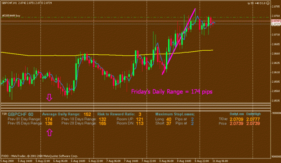Click the 2.0610 level on price scale

point(276,72)
